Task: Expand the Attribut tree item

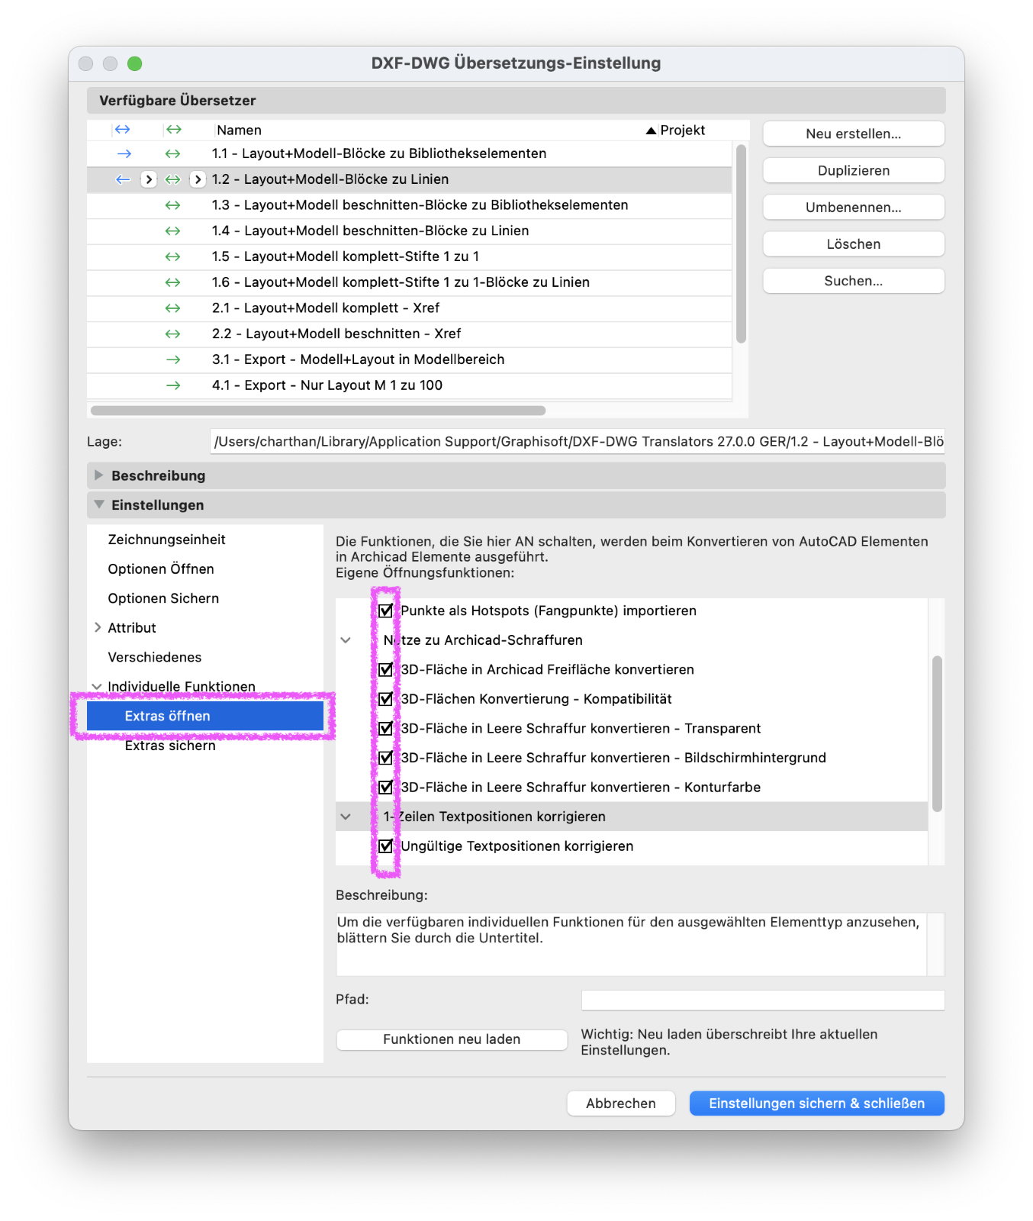Action: pyautogui.click(x=98, y=627)
